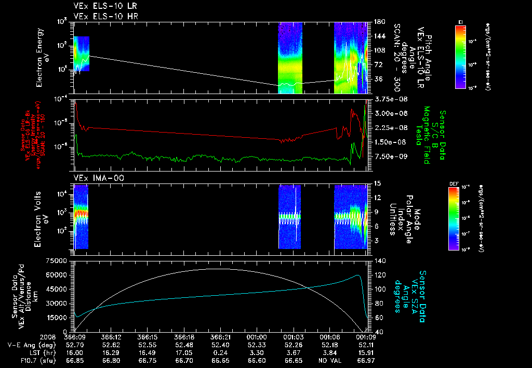532x368 pixels.
Task: Click the V-E angle value '52.11'
Action: tap(366, 345)
